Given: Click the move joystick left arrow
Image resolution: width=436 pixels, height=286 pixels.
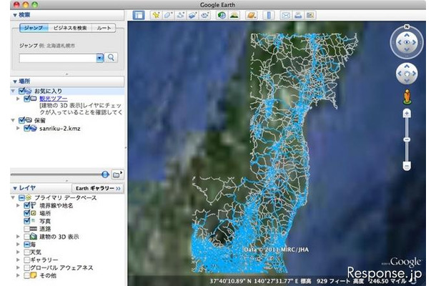Looking at the screenshot, I should 400,74.
